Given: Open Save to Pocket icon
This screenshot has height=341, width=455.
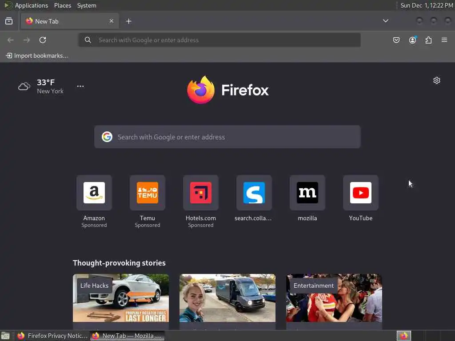Looking at the screenshot, I should tap(396, 40).
